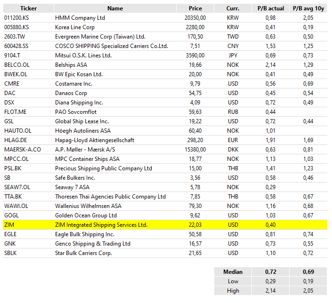Image resolution: width=332 pixels, height=303 pixels.
Task: Select ticker cell BWEK.OL
Action: tap(28, 74)
